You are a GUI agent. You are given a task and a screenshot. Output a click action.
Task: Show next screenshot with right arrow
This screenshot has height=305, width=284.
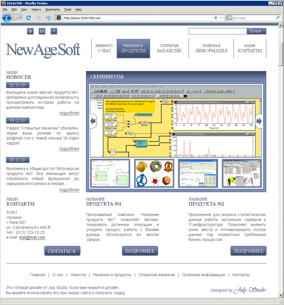[x=259, y=121]
